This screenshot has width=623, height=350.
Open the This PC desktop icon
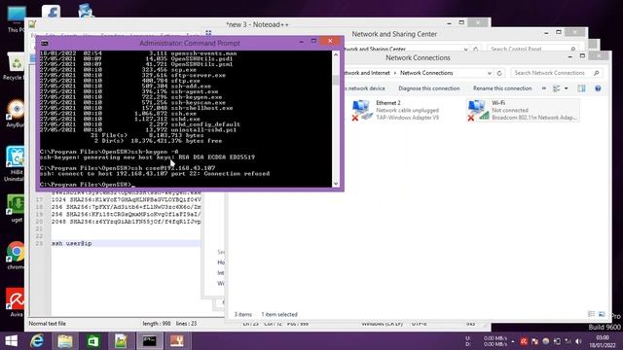(x=16, y=19)
